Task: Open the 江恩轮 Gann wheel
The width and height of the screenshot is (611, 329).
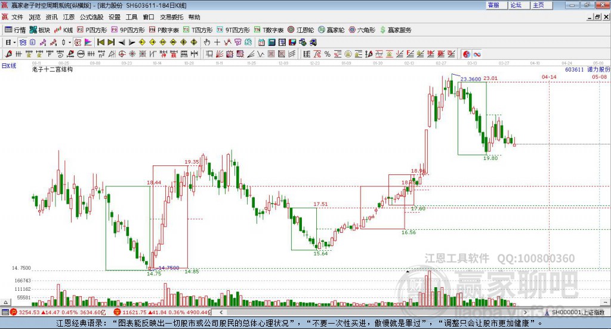Action: click(x=301, y=30)
